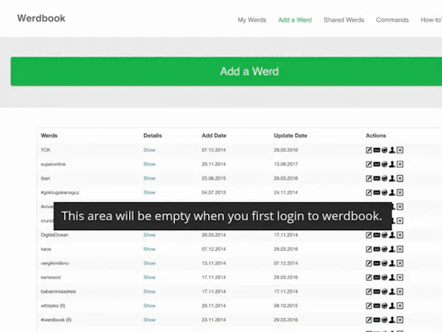Click envelope icon in #goktugokanoguz row
Screen dimensions: 442x332
376,192
